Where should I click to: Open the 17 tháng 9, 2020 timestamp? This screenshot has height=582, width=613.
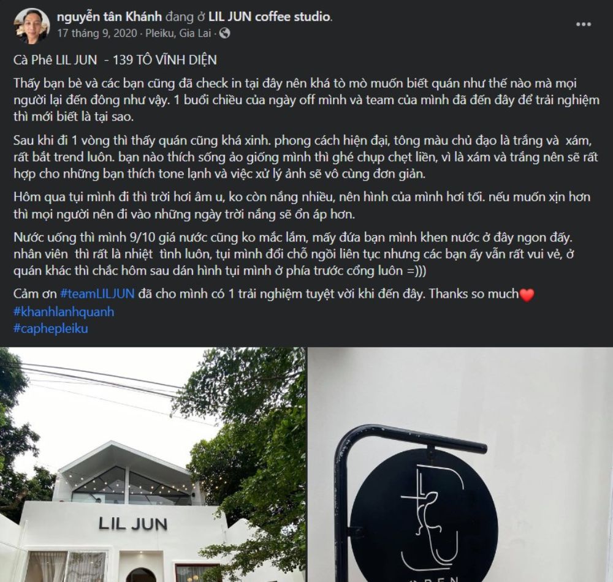pos(97,33)
